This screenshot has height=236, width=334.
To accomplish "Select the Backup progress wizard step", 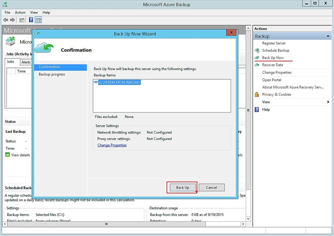I will click(x=52, y=74).
